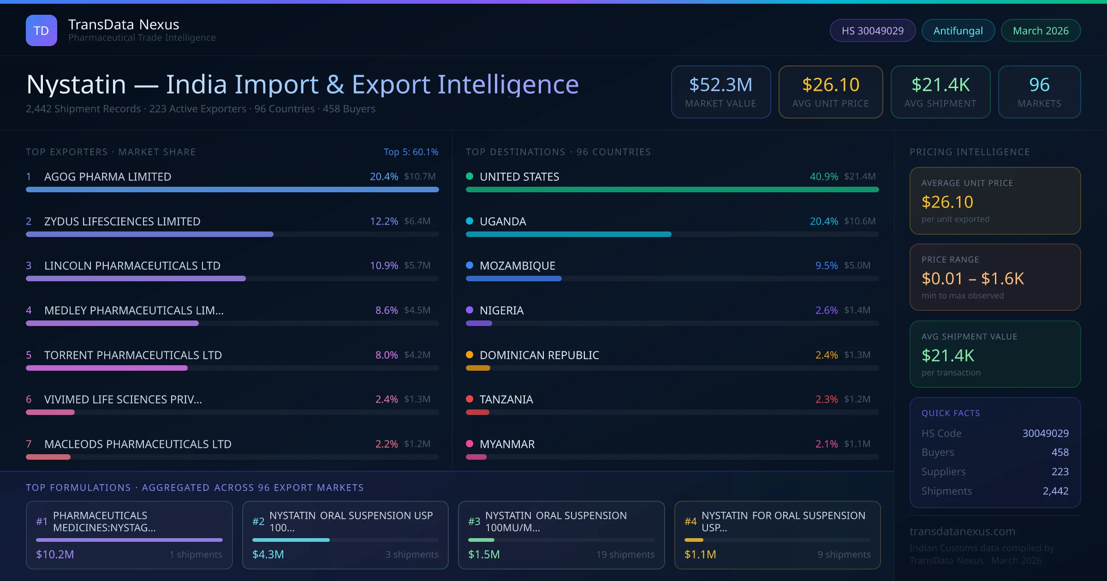Open the Market Value $52.3M card

720,92
